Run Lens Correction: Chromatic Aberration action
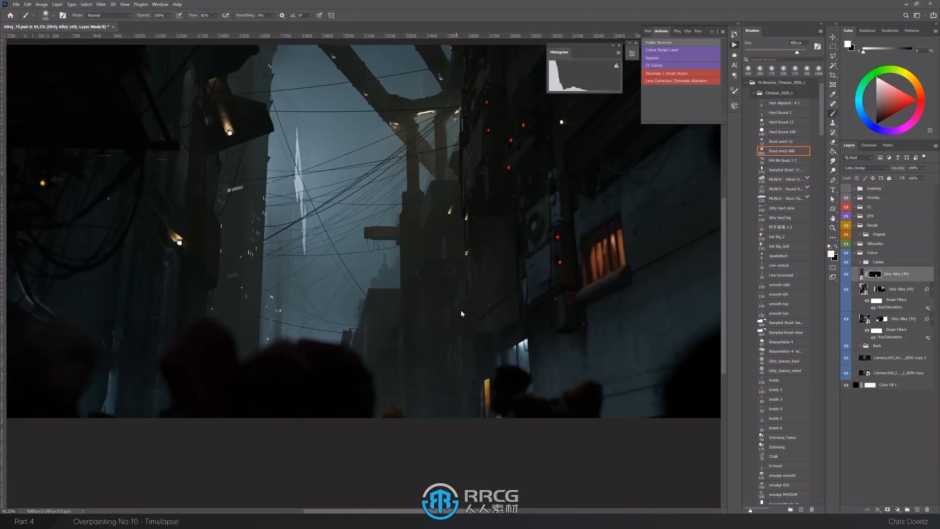940x529 pixels. 681,81
